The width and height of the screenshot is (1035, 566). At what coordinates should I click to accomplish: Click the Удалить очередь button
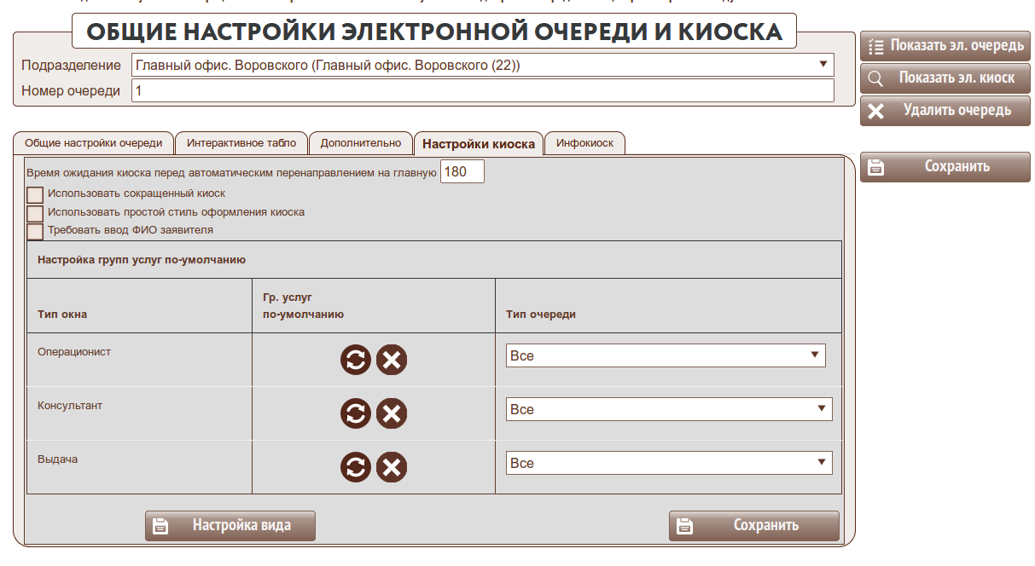pos(945,111)
